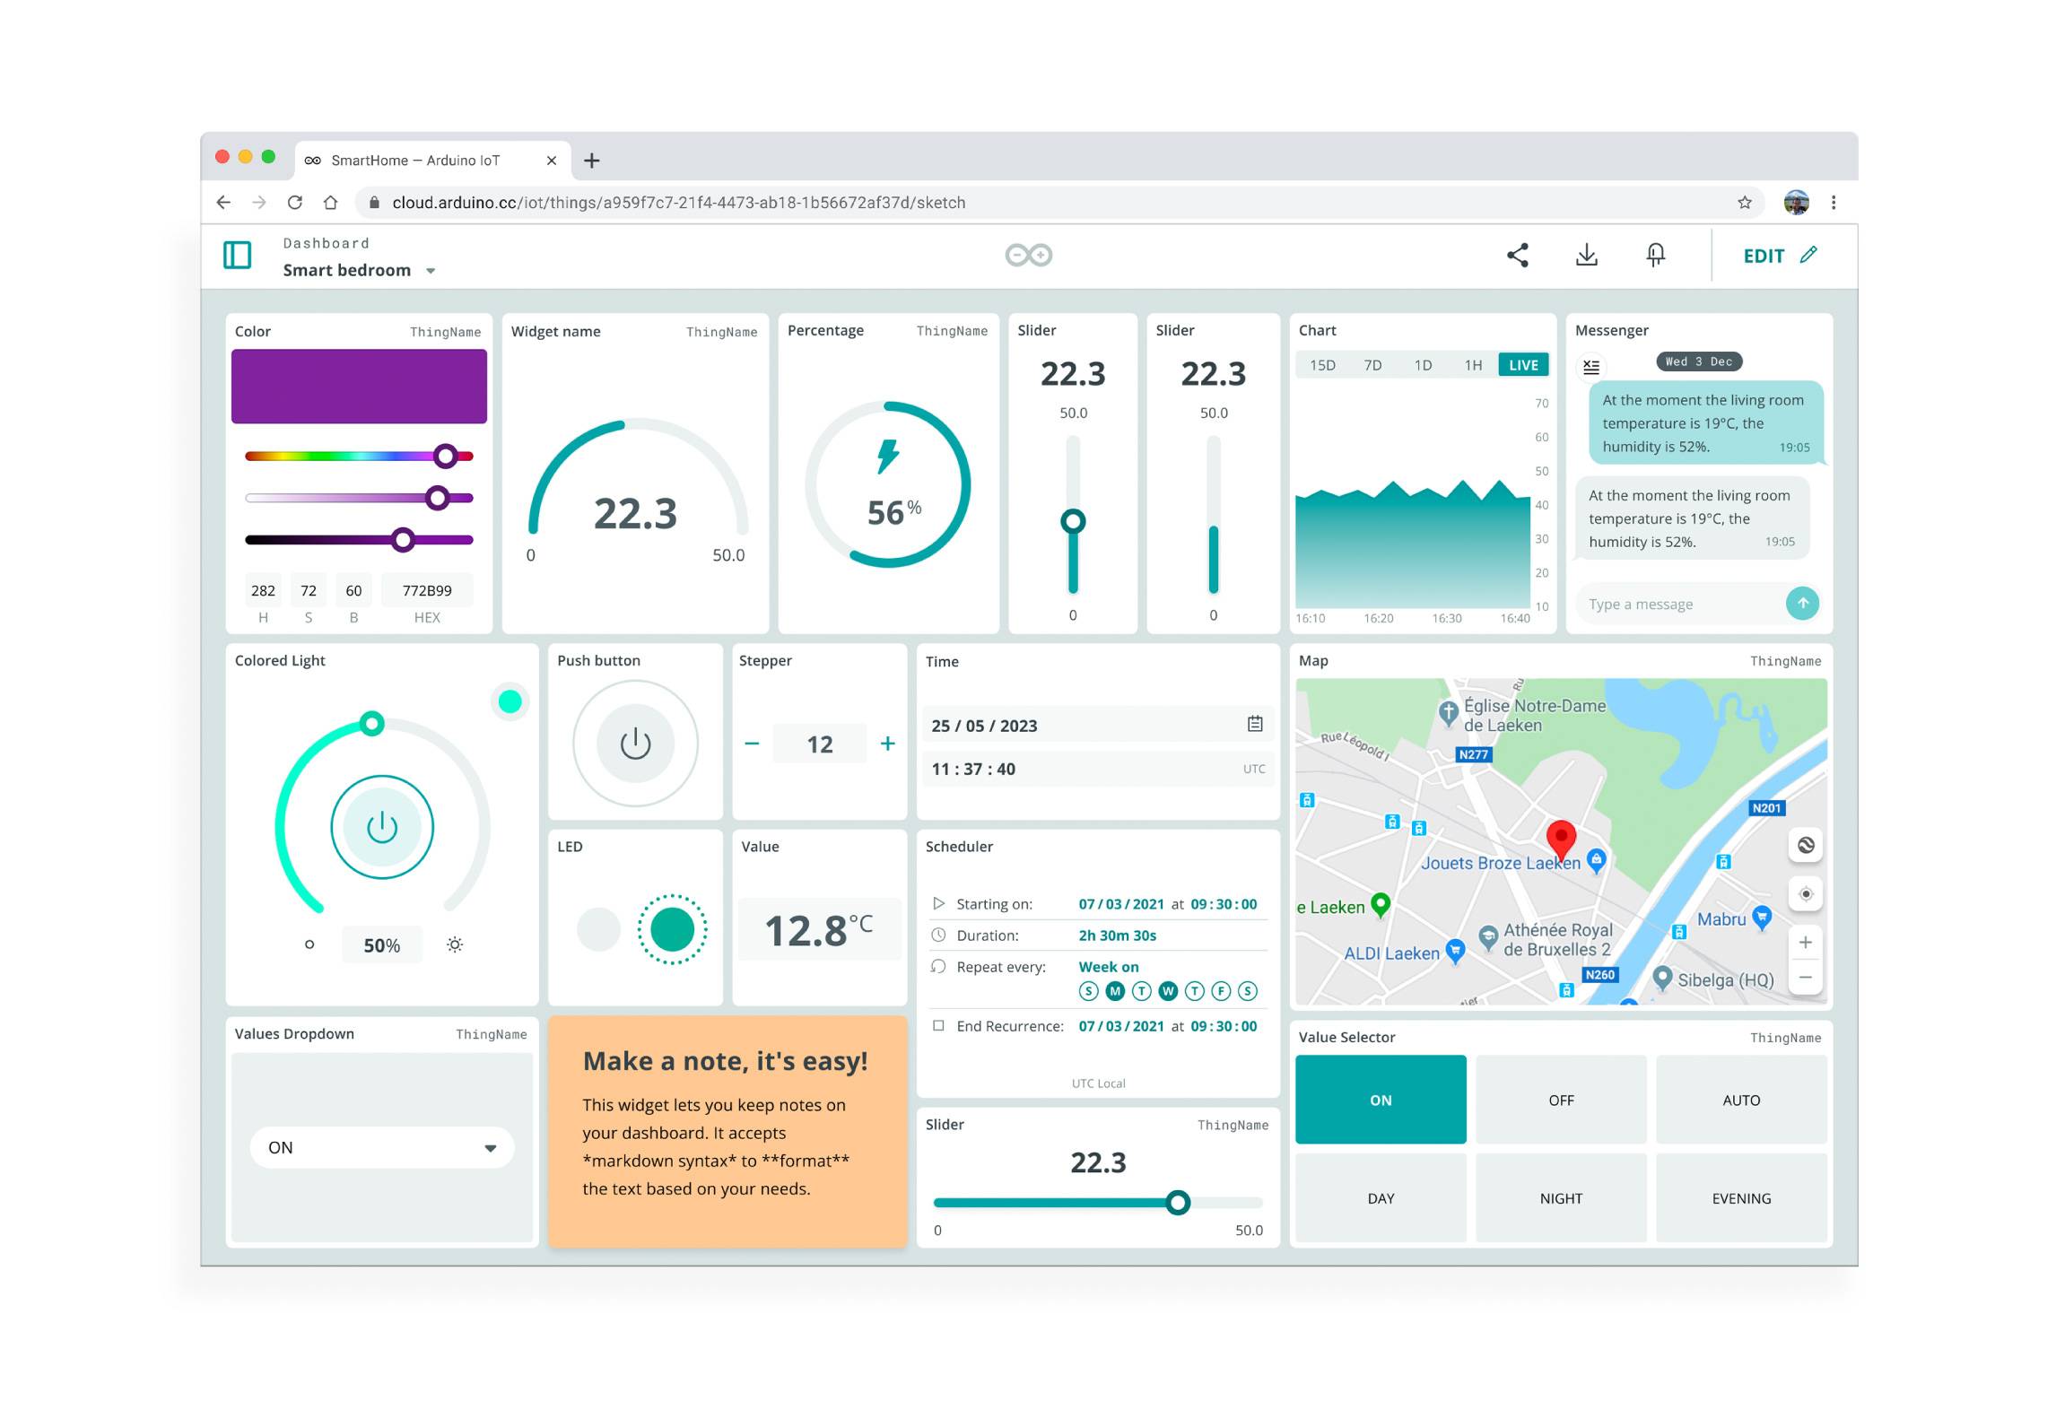Select the LIVE tab on the Chart
This screenshot has height=1401, width=2056.
point(1522,365)
